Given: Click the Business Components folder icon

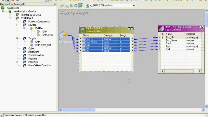Looking at the screenshot, I should (24, 21).
